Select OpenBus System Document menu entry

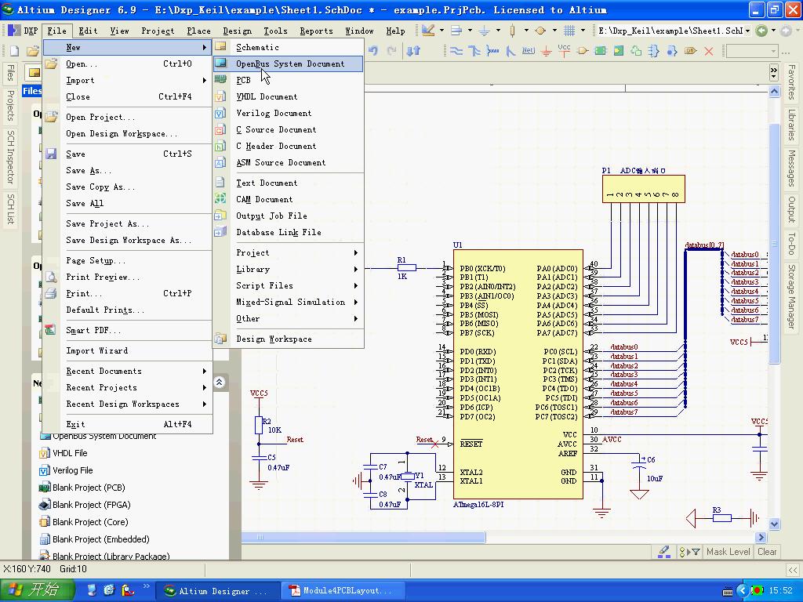click(289, 63)
